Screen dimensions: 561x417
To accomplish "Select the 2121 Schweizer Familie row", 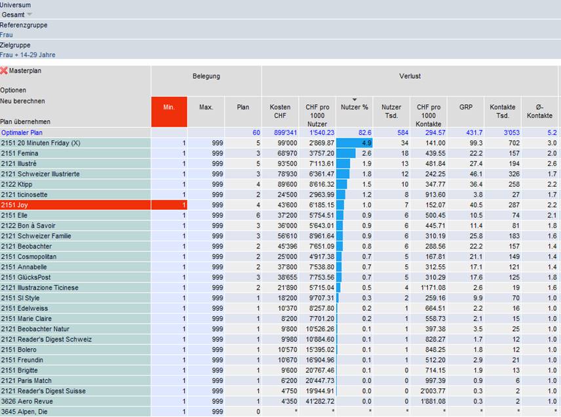I will coord(75,236).
